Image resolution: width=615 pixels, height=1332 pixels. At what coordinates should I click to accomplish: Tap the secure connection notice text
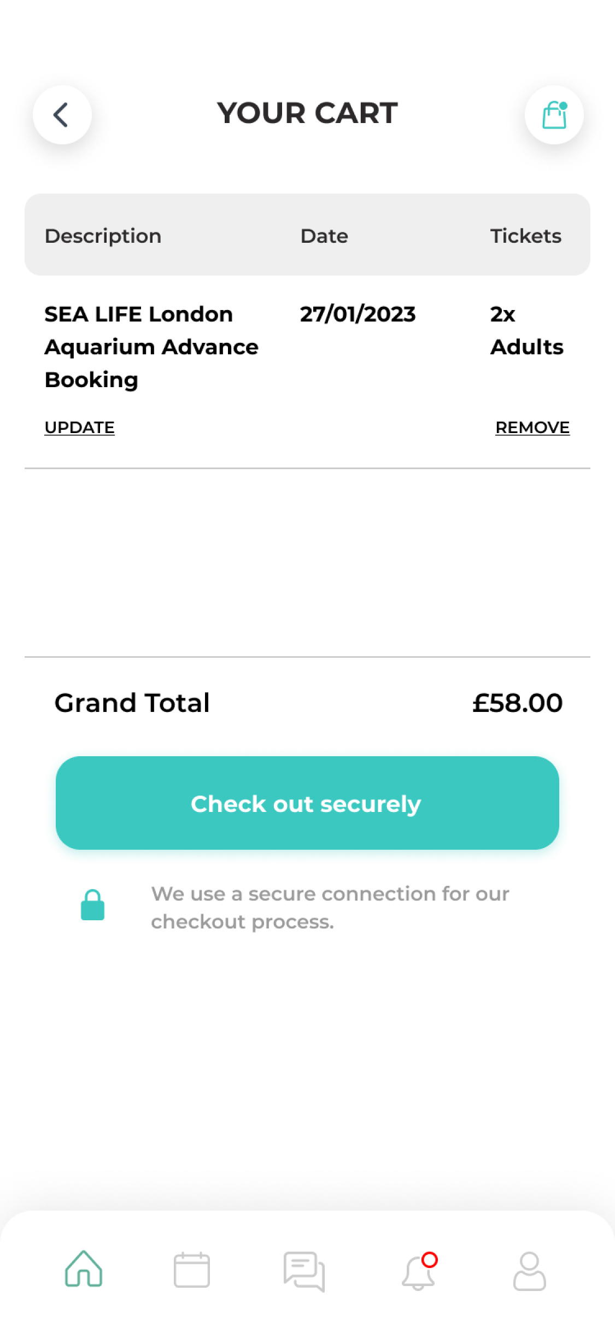pos(330,908)
